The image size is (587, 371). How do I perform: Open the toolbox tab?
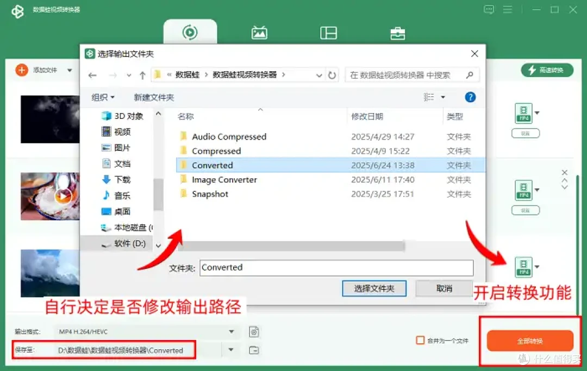[397, 33]
